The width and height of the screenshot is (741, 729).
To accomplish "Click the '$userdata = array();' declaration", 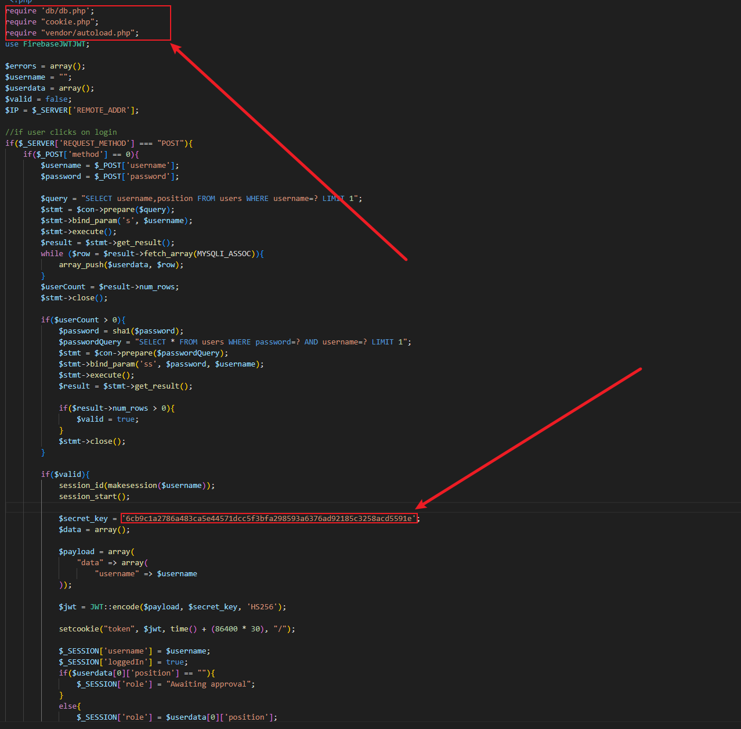I will [x=50, y=88].
